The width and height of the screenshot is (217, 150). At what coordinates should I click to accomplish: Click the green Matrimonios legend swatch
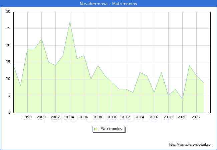point(96,129)
